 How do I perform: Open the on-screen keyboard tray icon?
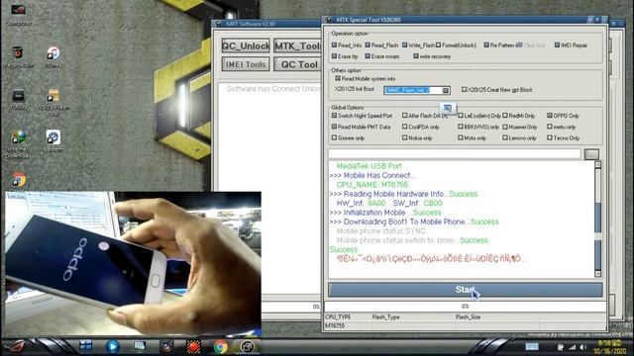[532, 347]
